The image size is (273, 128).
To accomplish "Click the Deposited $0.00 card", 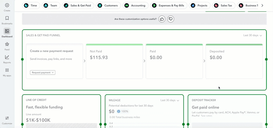I will pos(234,61).
